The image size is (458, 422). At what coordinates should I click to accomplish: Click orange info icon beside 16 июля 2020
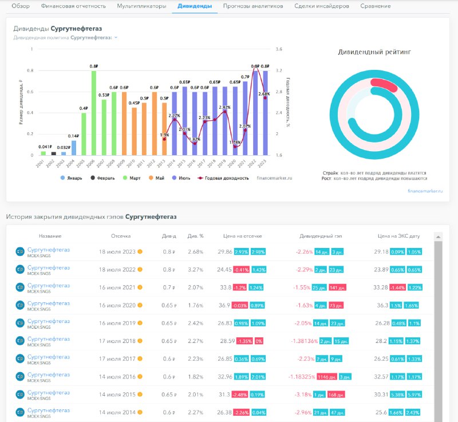click(140, 305)
